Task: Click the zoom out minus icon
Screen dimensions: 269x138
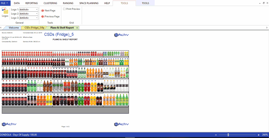Action: [x=216, y=135]
